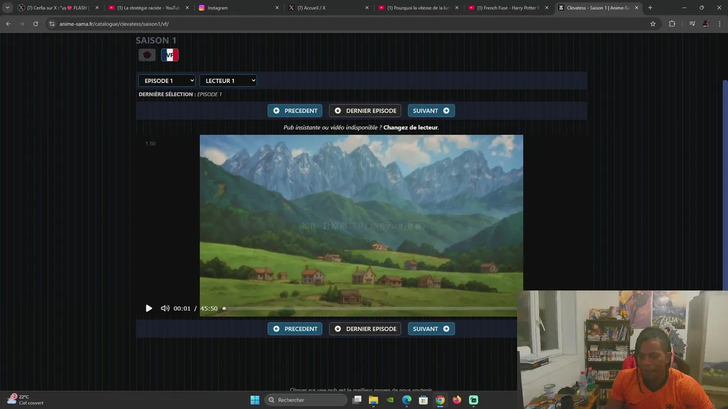
Task: Select the Japanese flag language version
Action: 147,55
